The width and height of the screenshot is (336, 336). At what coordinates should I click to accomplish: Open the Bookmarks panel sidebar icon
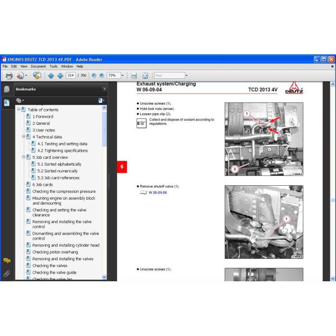(7, 103)
